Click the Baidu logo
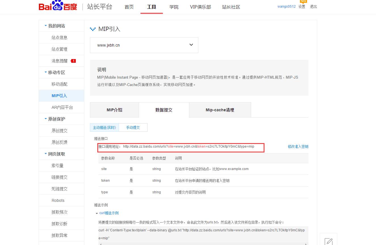This screenshot has width=376, height=245. 58,6
